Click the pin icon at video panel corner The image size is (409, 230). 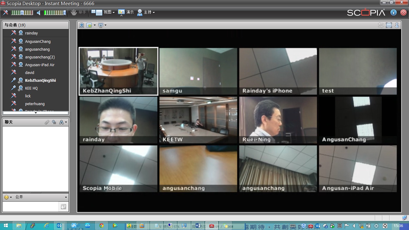tap(397, 25)
